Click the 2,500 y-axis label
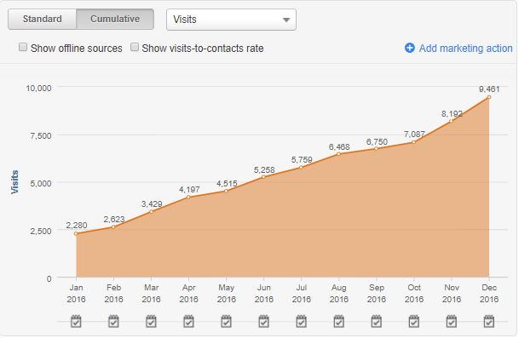This screenshot has height=338, width=519. click(41, 231)
